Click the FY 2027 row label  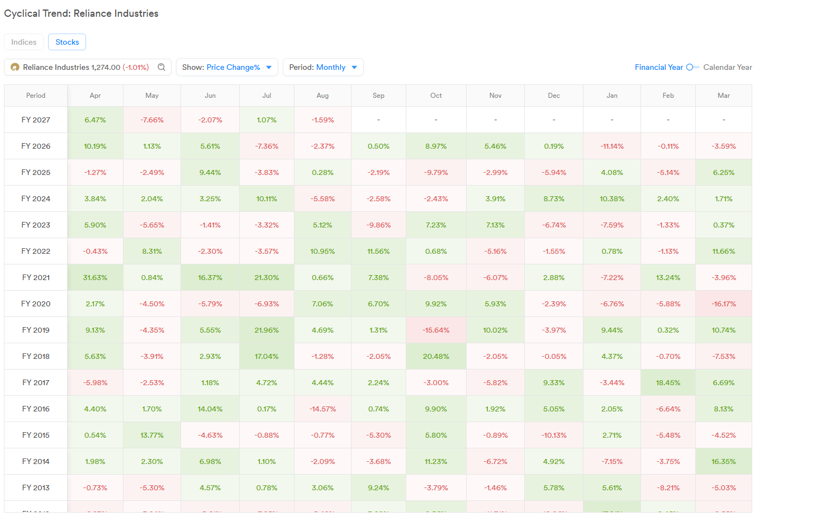coord(36,120)
